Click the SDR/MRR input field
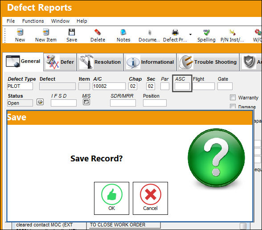Viewport: 262px width, 230px height. pos(123,103)
